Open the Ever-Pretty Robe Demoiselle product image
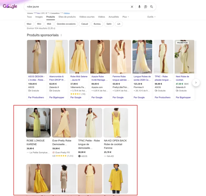 (64, 123)
